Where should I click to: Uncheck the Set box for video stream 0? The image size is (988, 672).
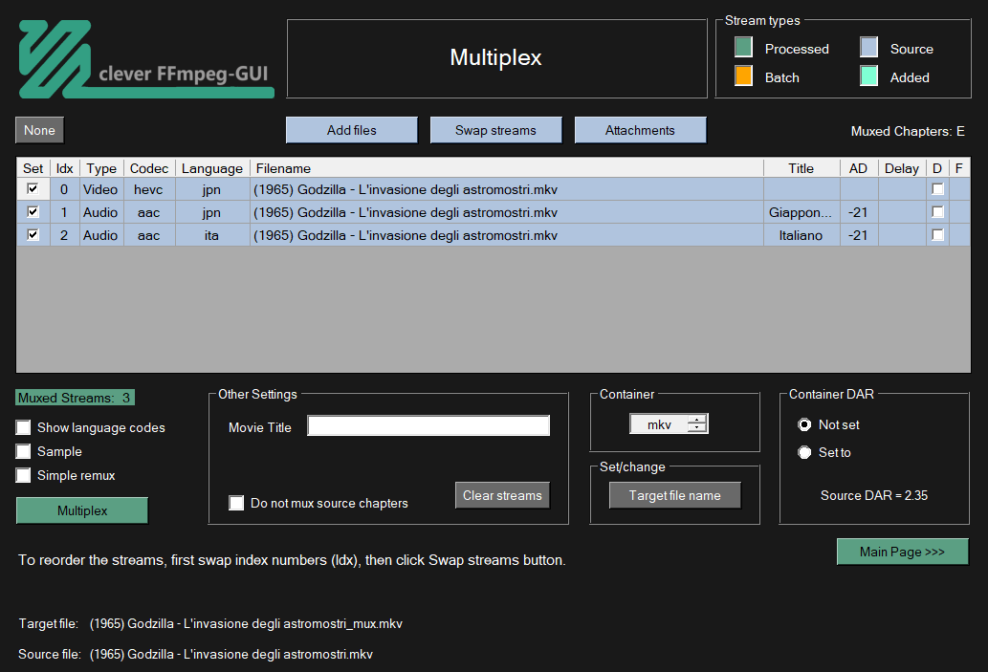point(33,189)
